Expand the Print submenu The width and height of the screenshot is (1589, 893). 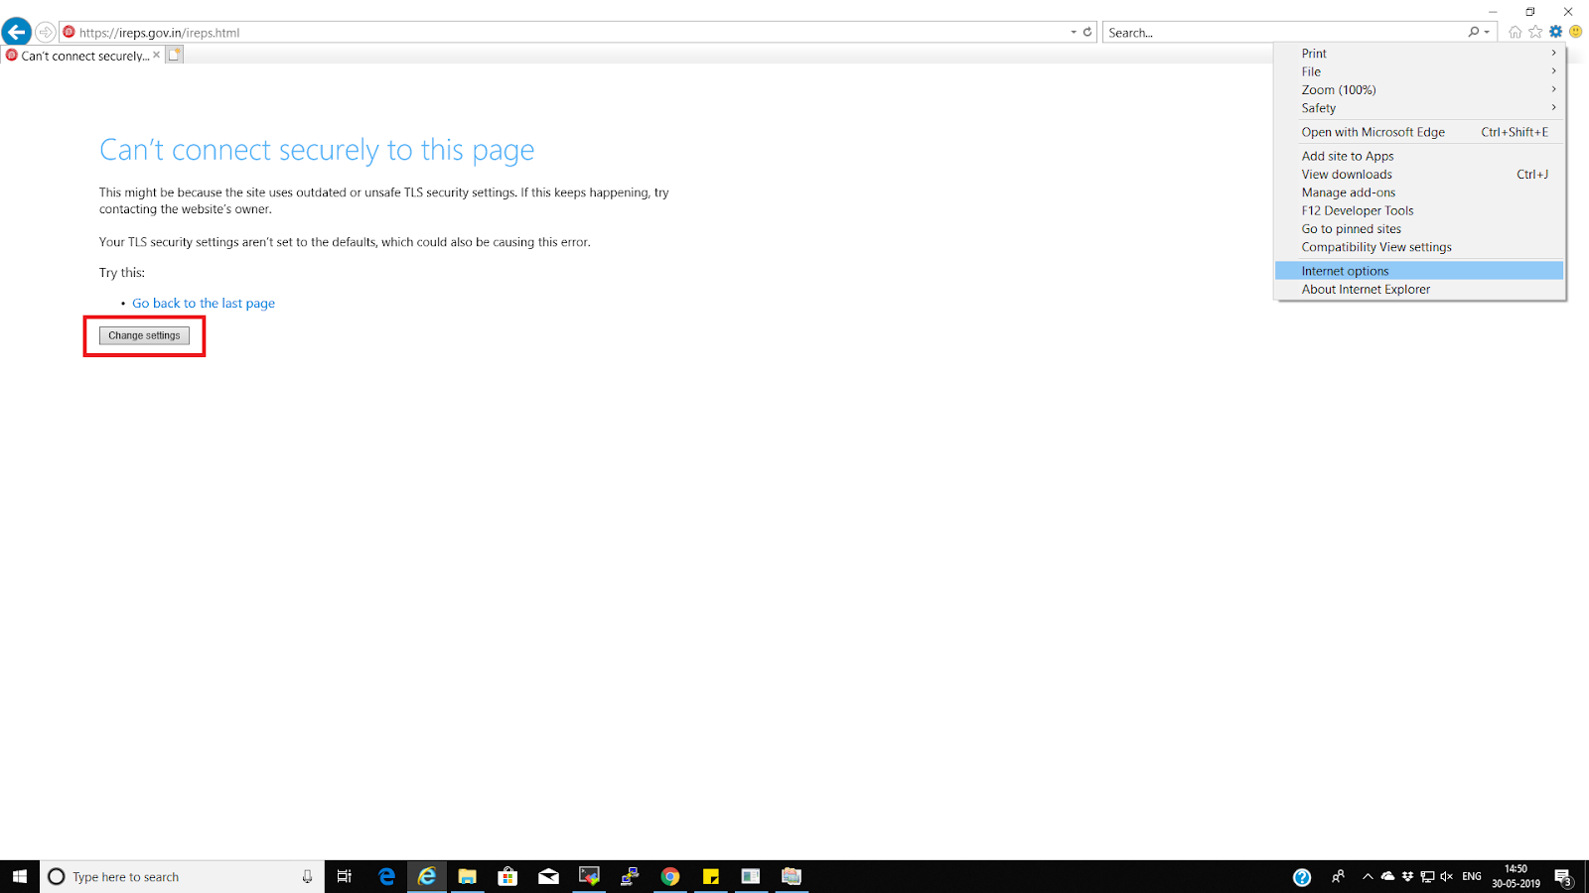[x=1419, y=54]
